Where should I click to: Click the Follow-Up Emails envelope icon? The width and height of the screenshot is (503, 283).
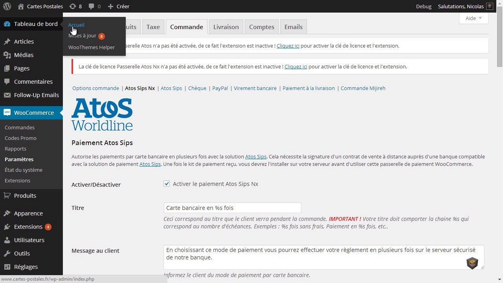7,95
